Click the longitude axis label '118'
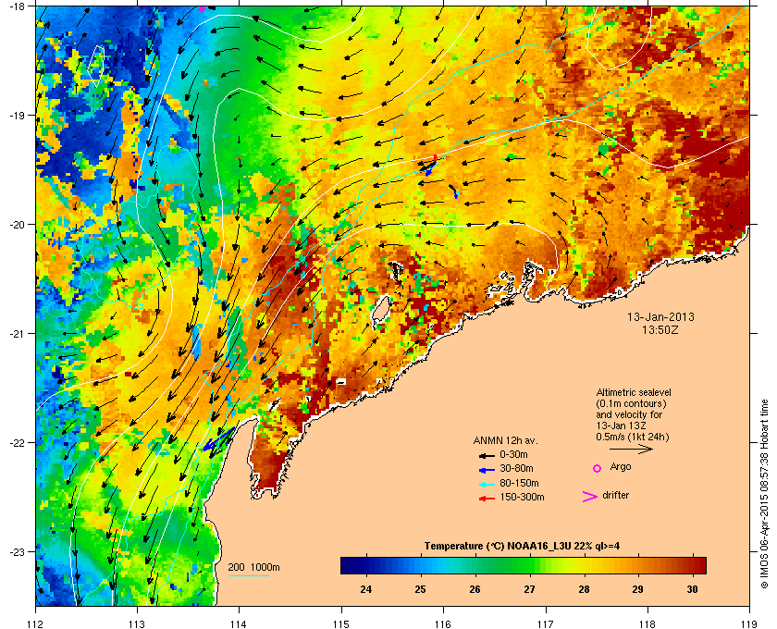 point(647,623)
